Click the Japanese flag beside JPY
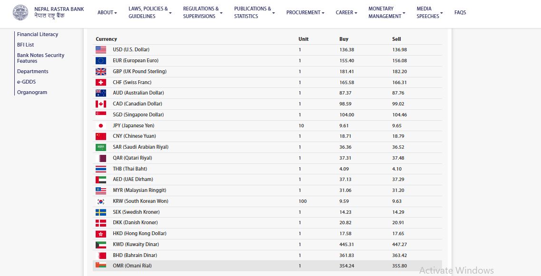 coord(101,126)
